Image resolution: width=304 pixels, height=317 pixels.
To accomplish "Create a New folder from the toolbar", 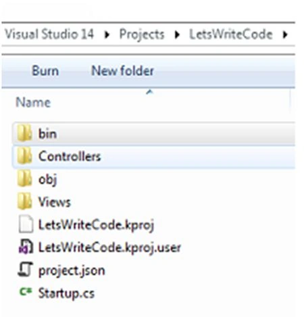I will (122, 71).
